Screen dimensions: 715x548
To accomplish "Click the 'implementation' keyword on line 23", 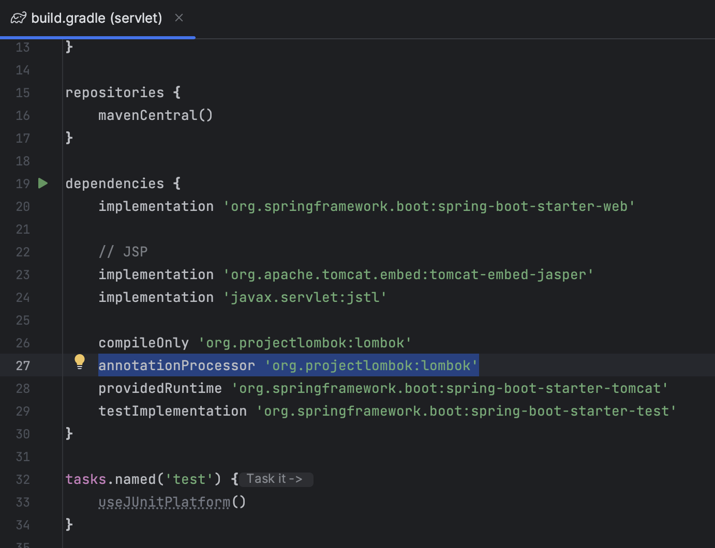I will 156,275.
